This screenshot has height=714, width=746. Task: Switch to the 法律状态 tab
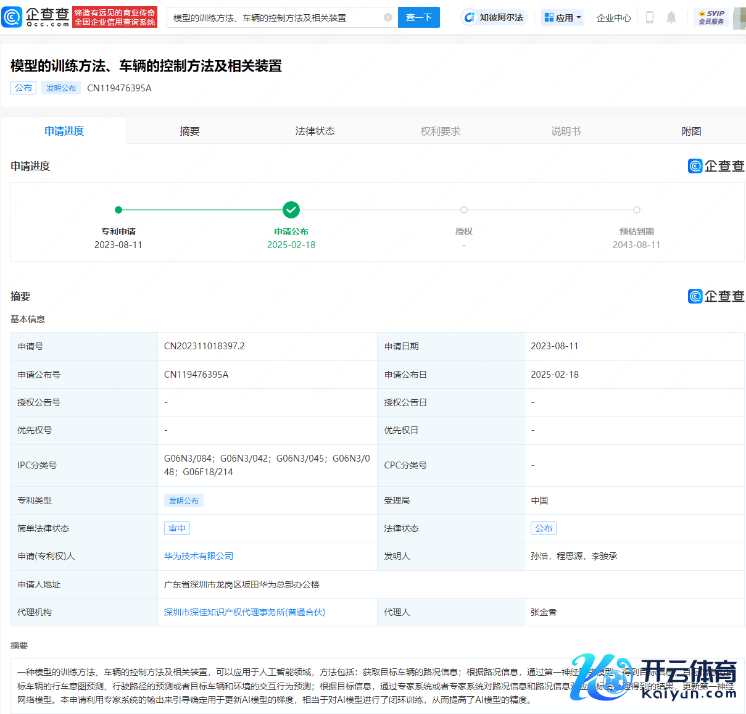click(x=315, y=131)
